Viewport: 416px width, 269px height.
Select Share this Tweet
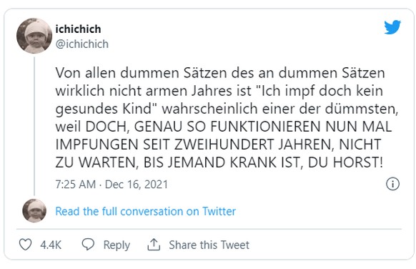pos(209,245)
